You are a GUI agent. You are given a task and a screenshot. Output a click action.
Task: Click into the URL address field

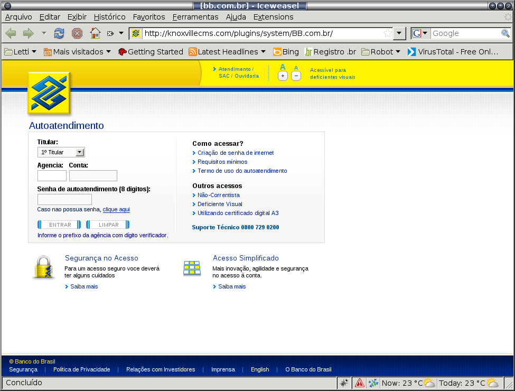click(x=263, y=33)
